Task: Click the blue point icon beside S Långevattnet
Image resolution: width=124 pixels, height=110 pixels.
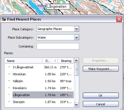Action: click(9, 67)
